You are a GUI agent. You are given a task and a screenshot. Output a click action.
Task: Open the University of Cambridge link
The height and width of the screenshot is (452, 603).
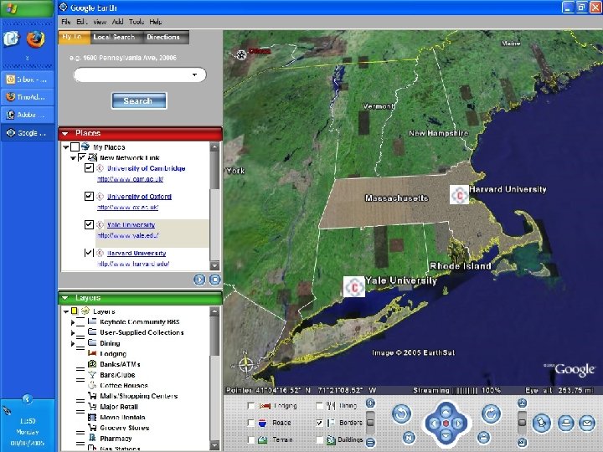point(146,168)
